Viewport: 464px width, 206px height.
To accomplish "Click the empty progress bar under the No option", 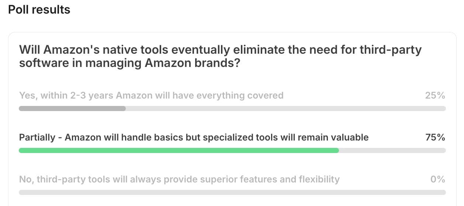I will click(232, 192).
